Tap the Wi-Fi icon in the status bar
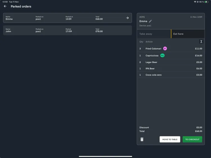211x158 pixels. 195,2
